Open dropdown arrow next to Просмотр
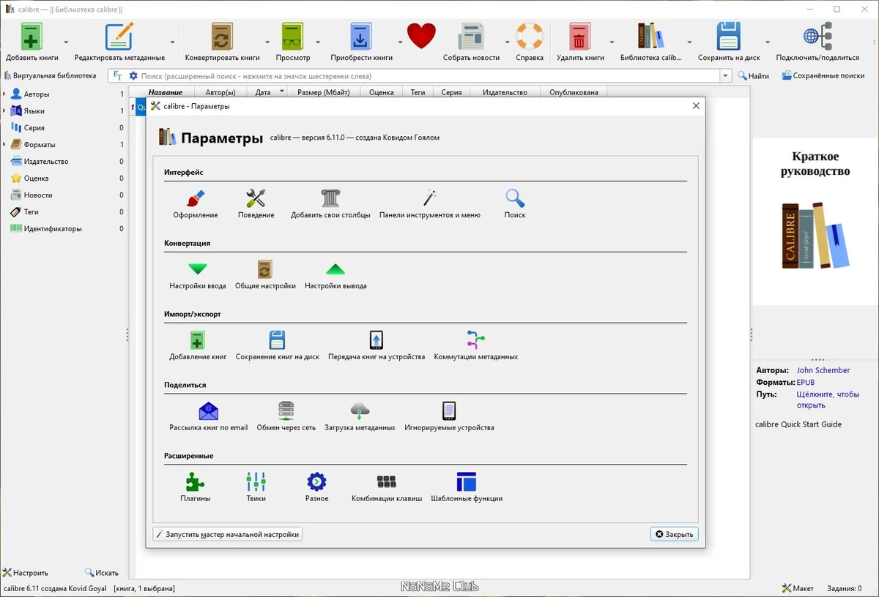This screenshot has width=879, height=597. pos(318,42)
